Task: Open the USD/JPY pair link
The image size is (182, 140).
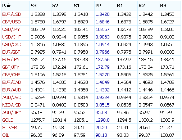Action: [x=11, y=30]
